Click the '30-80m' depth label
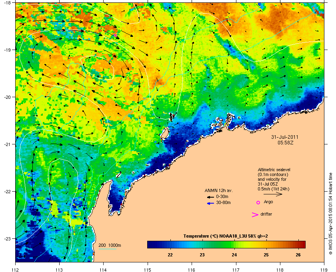336x272 pixels. tap(223, 202)
